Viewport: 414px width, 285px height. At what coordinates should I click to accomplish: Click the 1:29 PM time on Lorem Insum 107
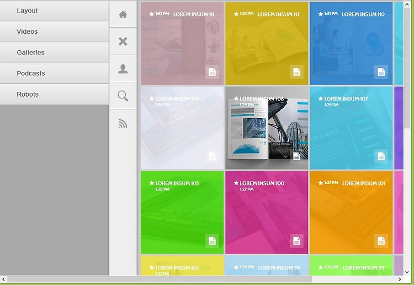[331, 104]
